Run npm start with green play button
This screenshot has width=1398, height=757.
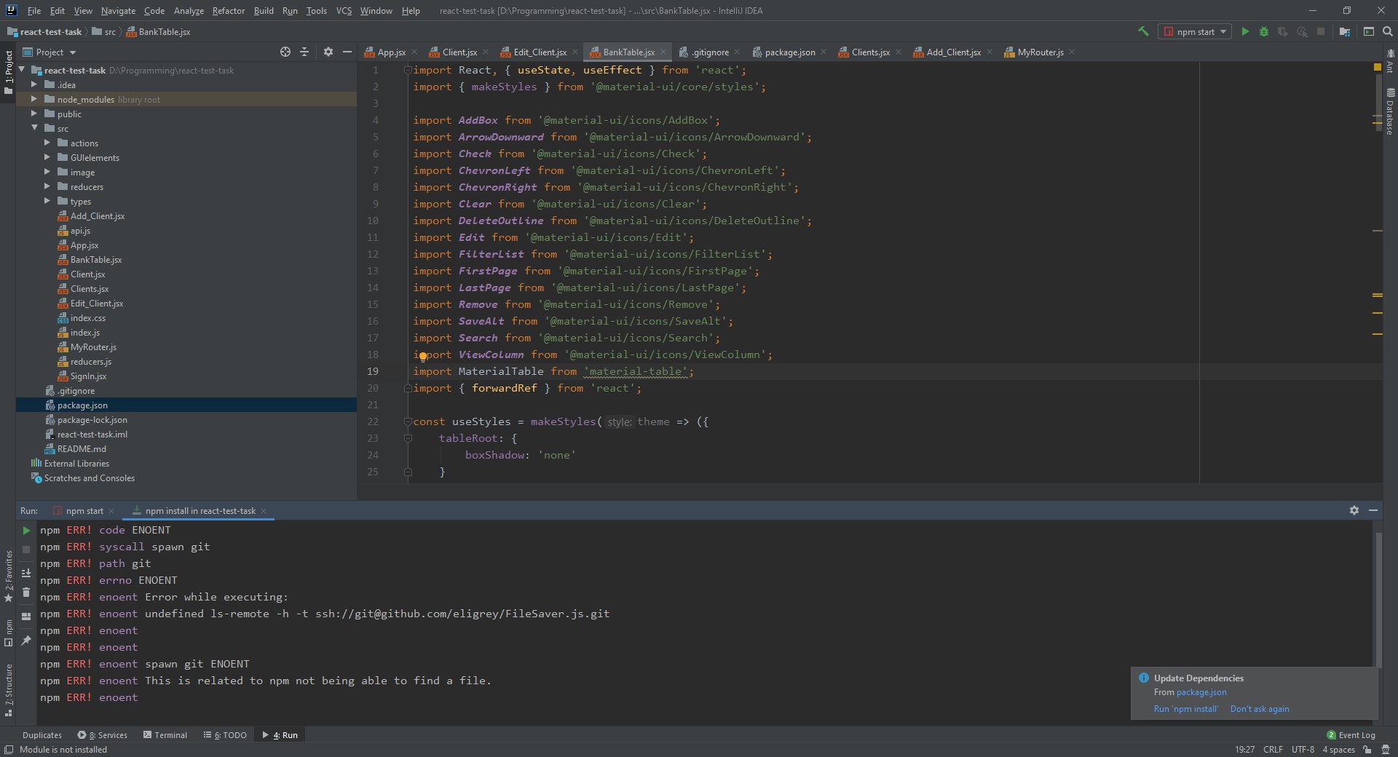1245,31
